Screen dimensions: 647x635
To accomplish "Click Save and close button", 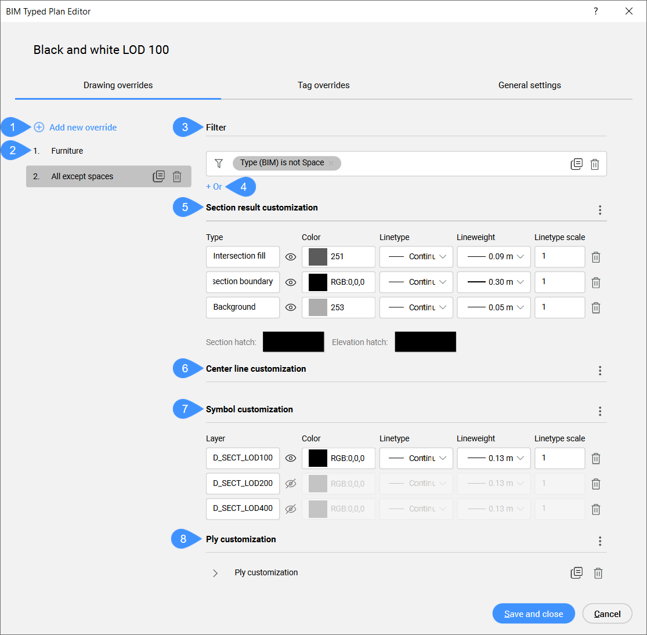I will pyautogui.click(x=533, y=614).
